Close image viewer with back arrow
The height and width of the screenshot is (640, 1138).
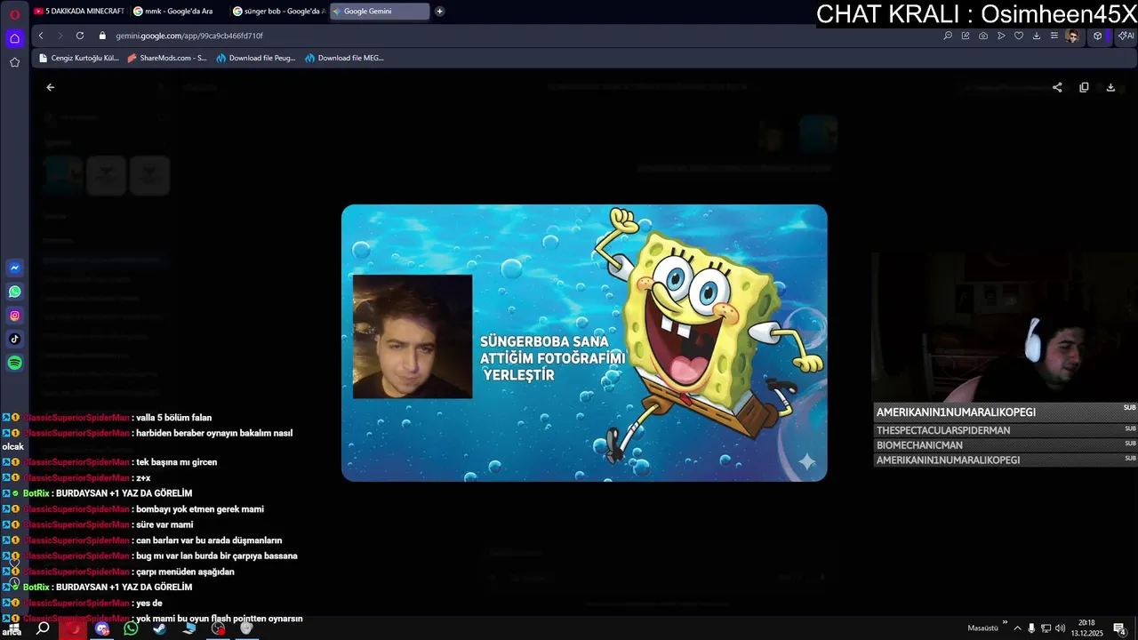(x=51, y=87)
